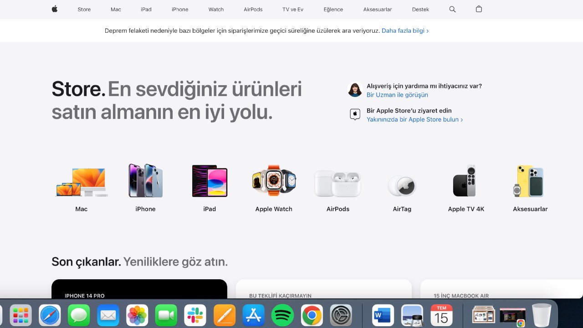
Task: Open the Trash in the dock
Action: pyautogui.click(x=542, y=315)
